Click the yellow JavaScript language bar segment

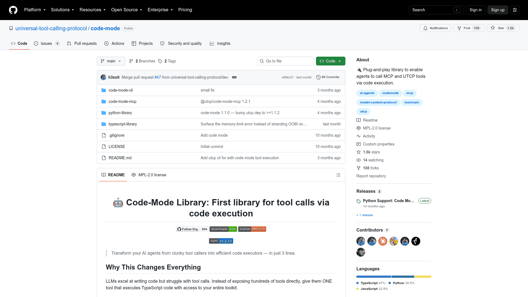(x=423, y=277)
